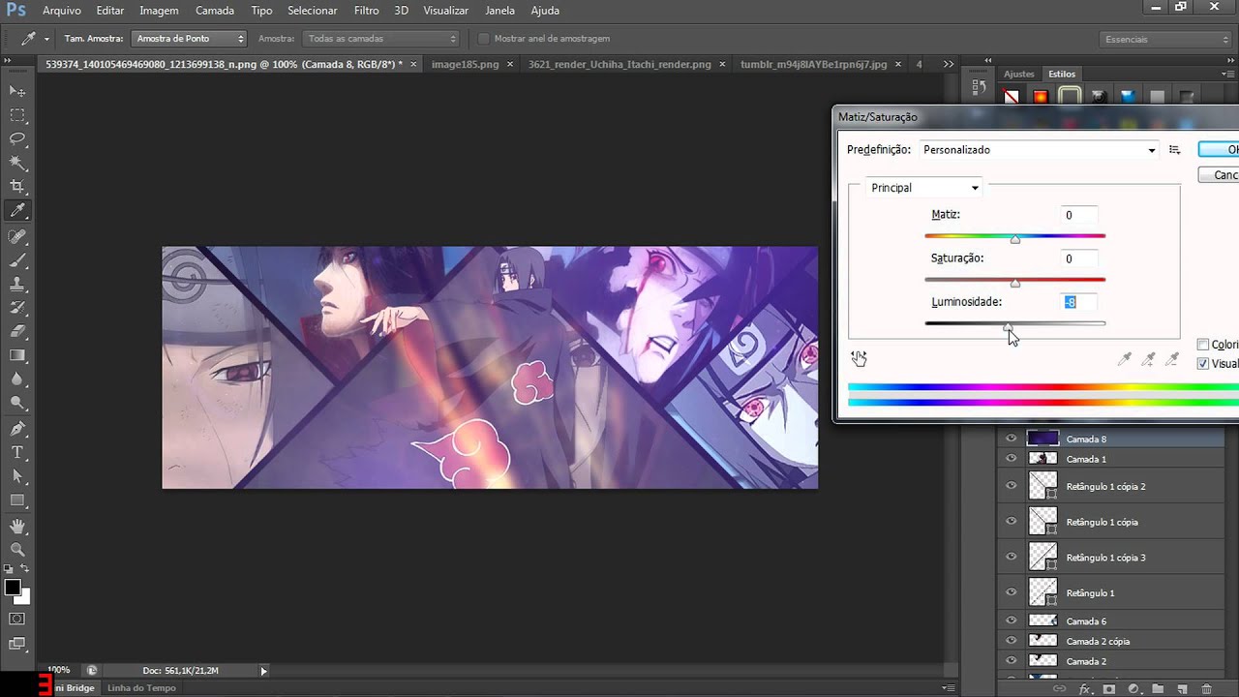Image resolution: width=1239 pixels, height=697 pixels.
Task: Open the Linha do Tempo panel
Action: [x=141, y=688]
